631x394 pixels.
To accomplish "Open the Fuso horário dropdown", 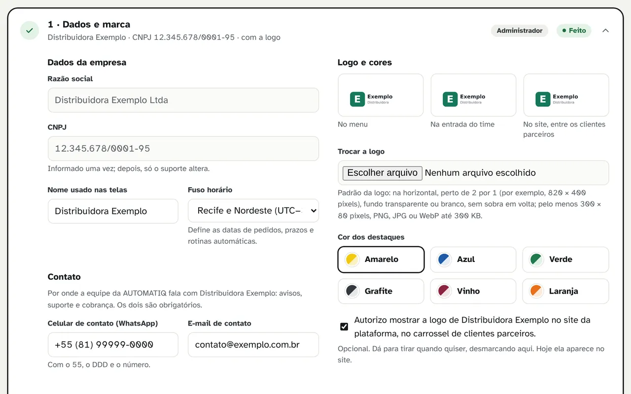I will pos(253,211).
